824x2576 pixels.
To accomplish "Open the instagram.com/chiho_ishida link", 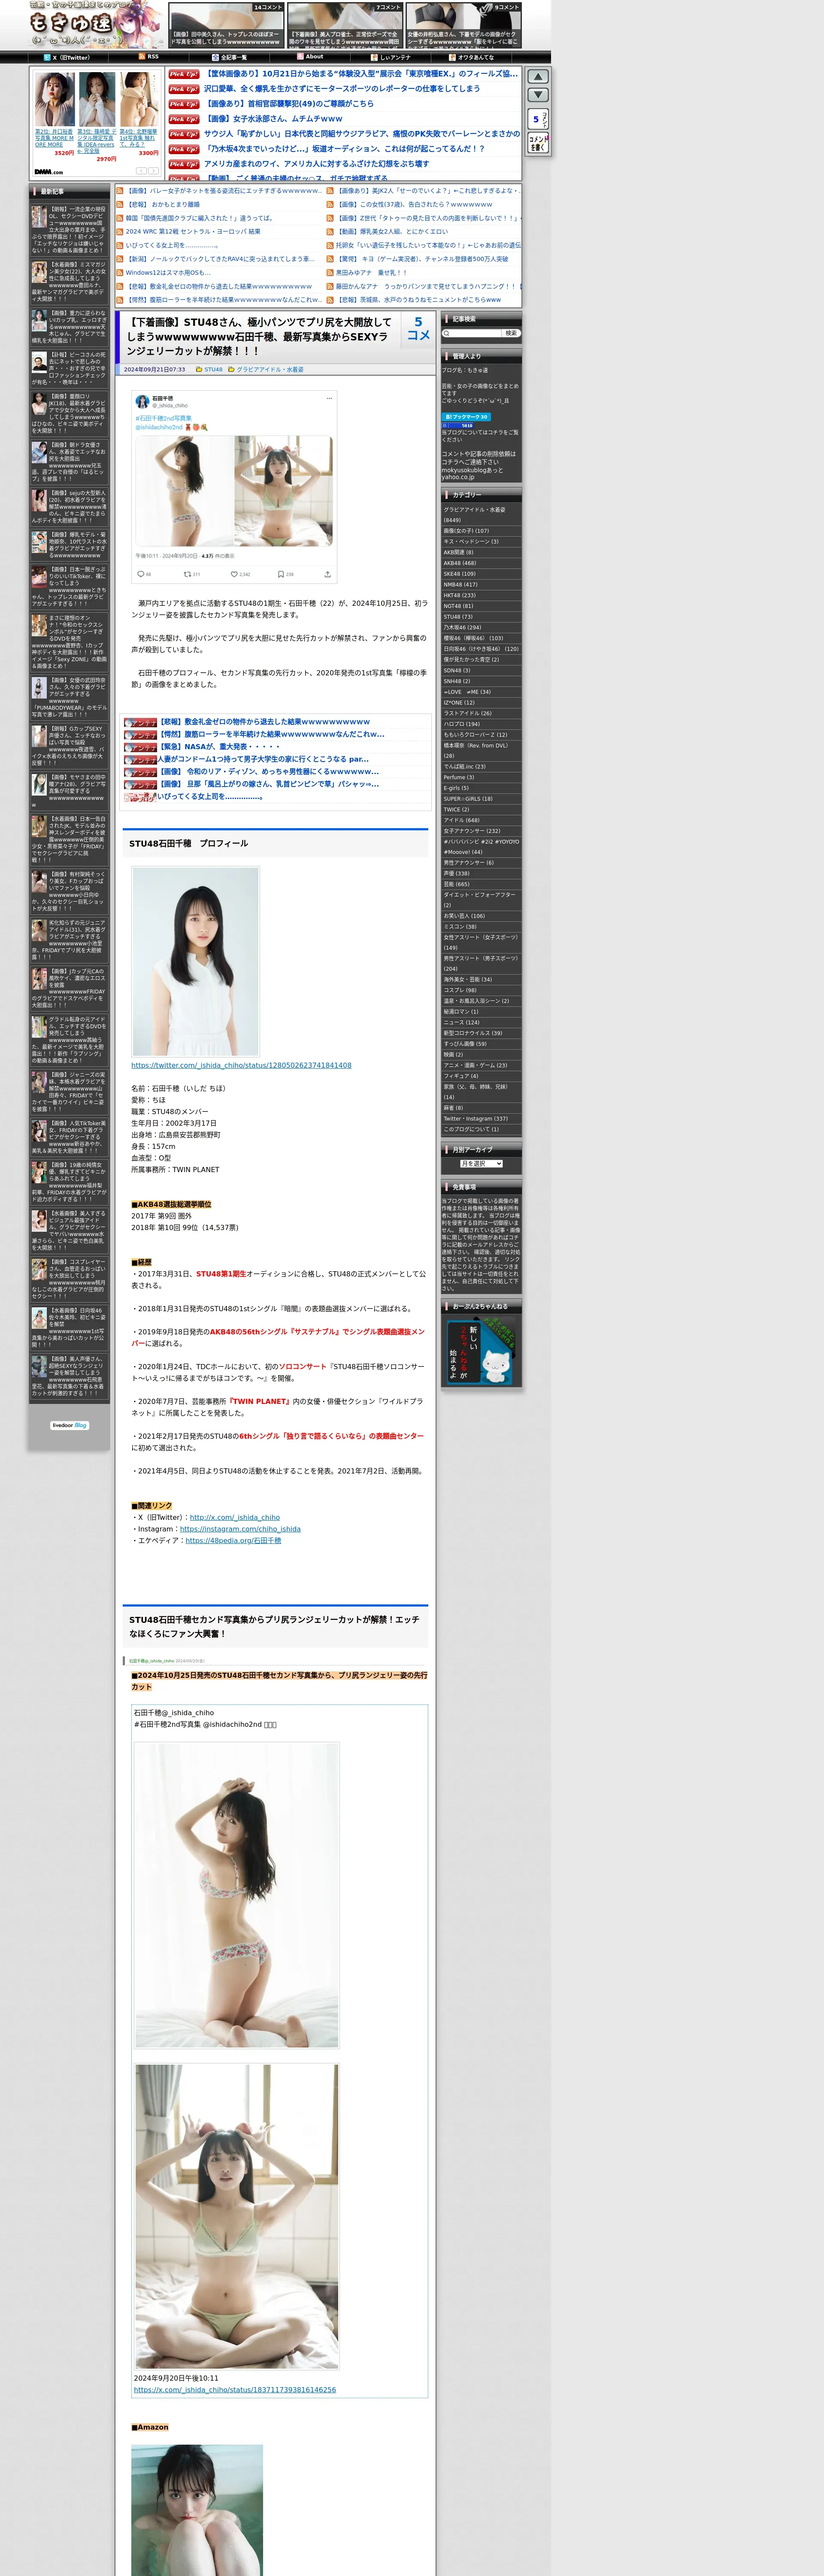I will [x=240, y=1529].
